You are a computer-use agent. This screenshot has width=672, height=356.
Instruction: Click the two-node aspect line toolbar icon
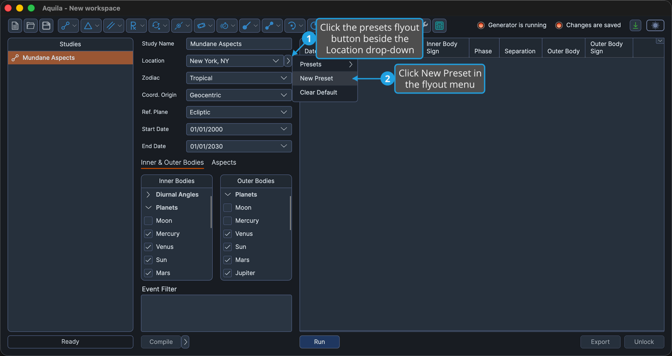(65, 26)
